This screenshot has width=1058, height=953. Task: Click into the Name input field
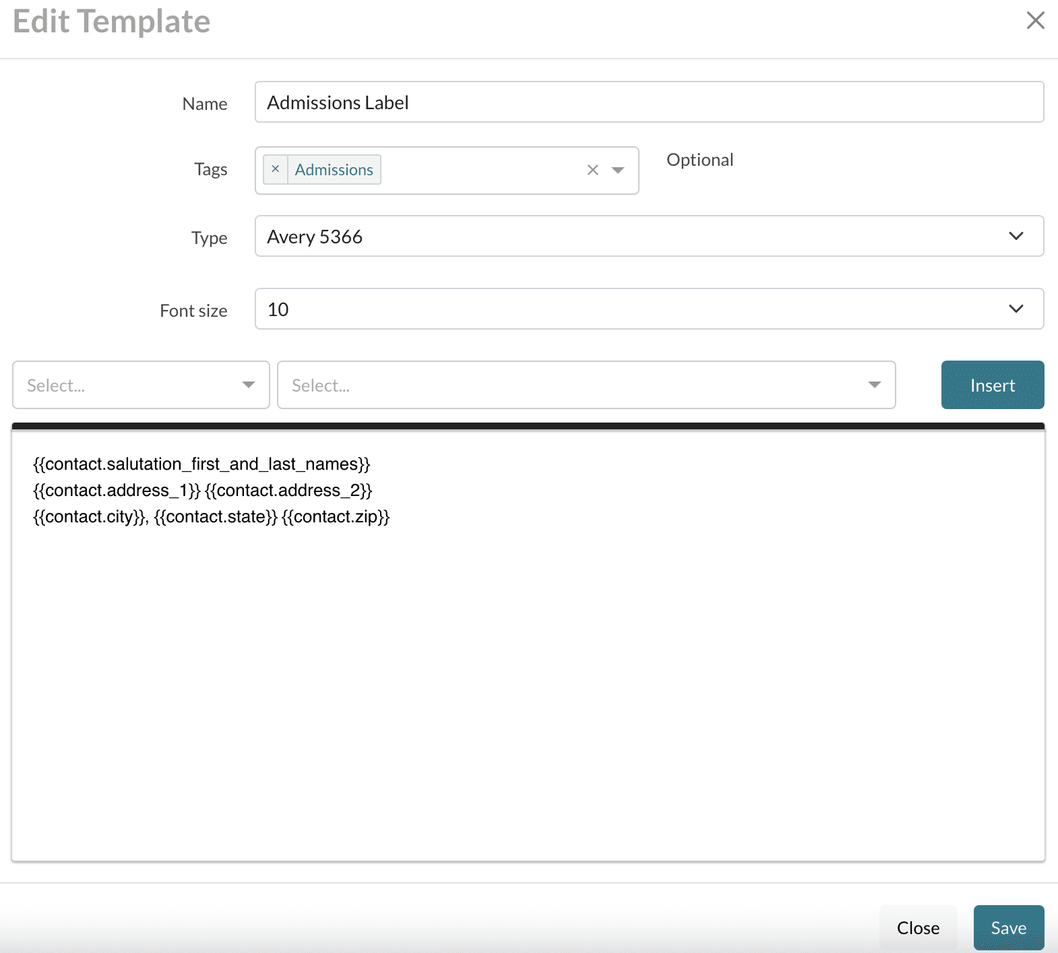click(648, 102)
